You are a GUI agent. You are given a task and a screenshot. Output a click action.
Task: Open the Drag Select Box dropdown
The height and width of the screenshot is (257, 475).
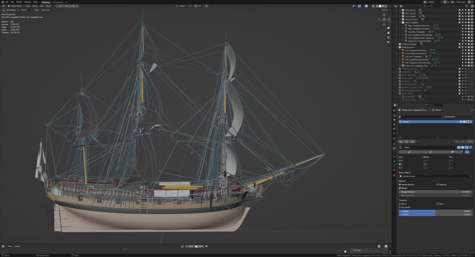click(47, 10)
